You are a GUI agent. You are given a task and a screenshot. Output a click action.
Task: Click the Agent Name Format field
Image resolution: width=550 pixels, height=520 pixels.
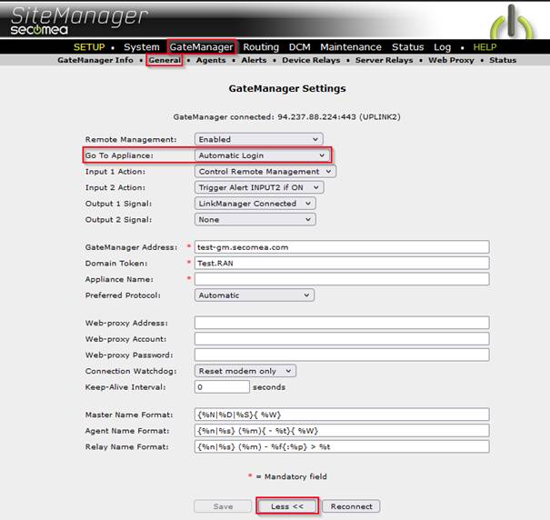[342, 431]
